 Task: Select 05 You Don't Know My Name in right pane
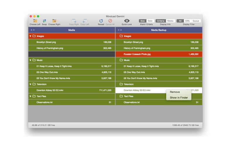pos(159,78)
